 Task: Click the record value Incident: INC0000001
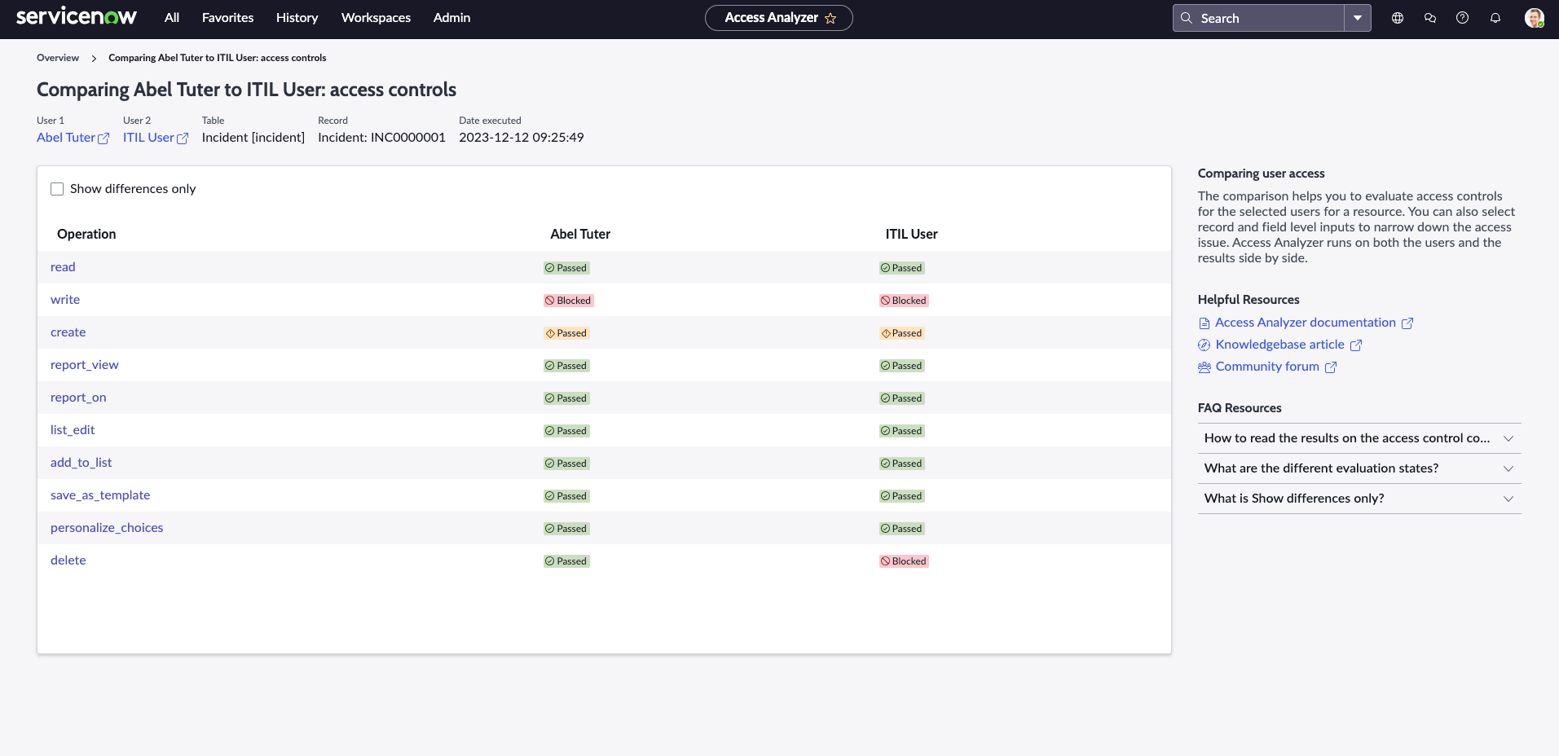coord(381,138)
